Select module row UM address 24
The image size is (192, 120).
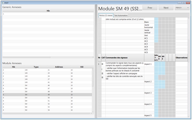tap(47, 76)
